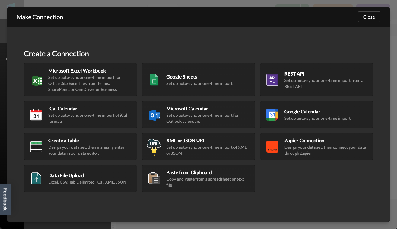Create a REST API connection
This screenshot has height=229, width=397.
point(316,80)
